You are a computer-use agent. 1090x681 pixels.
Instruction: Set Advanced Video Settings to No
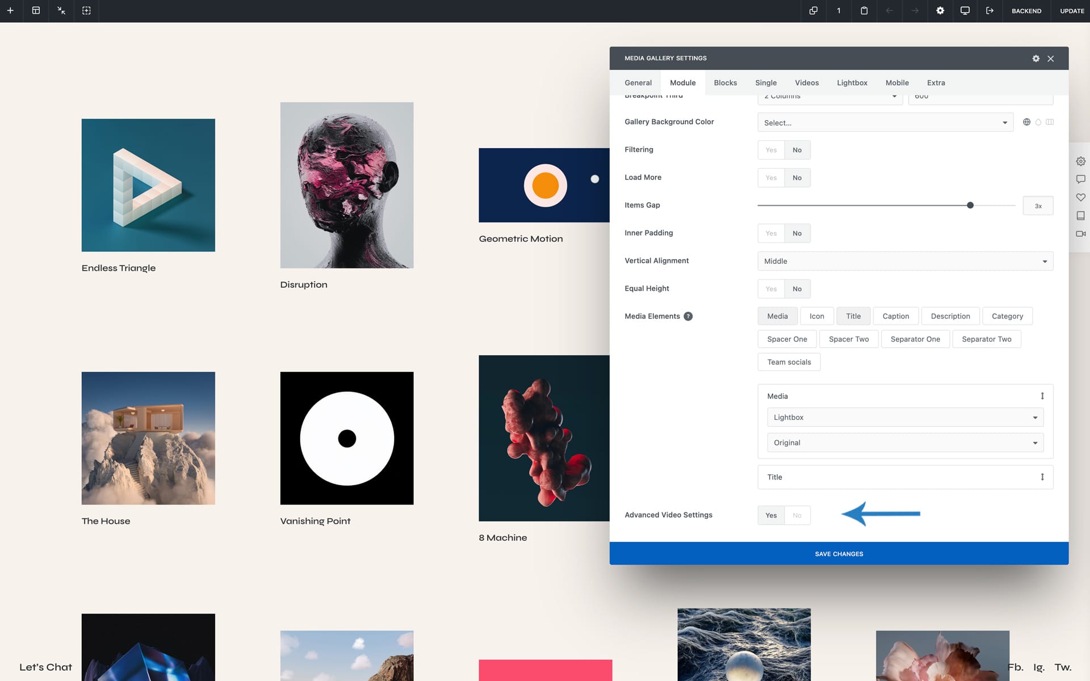click(797, 515)
